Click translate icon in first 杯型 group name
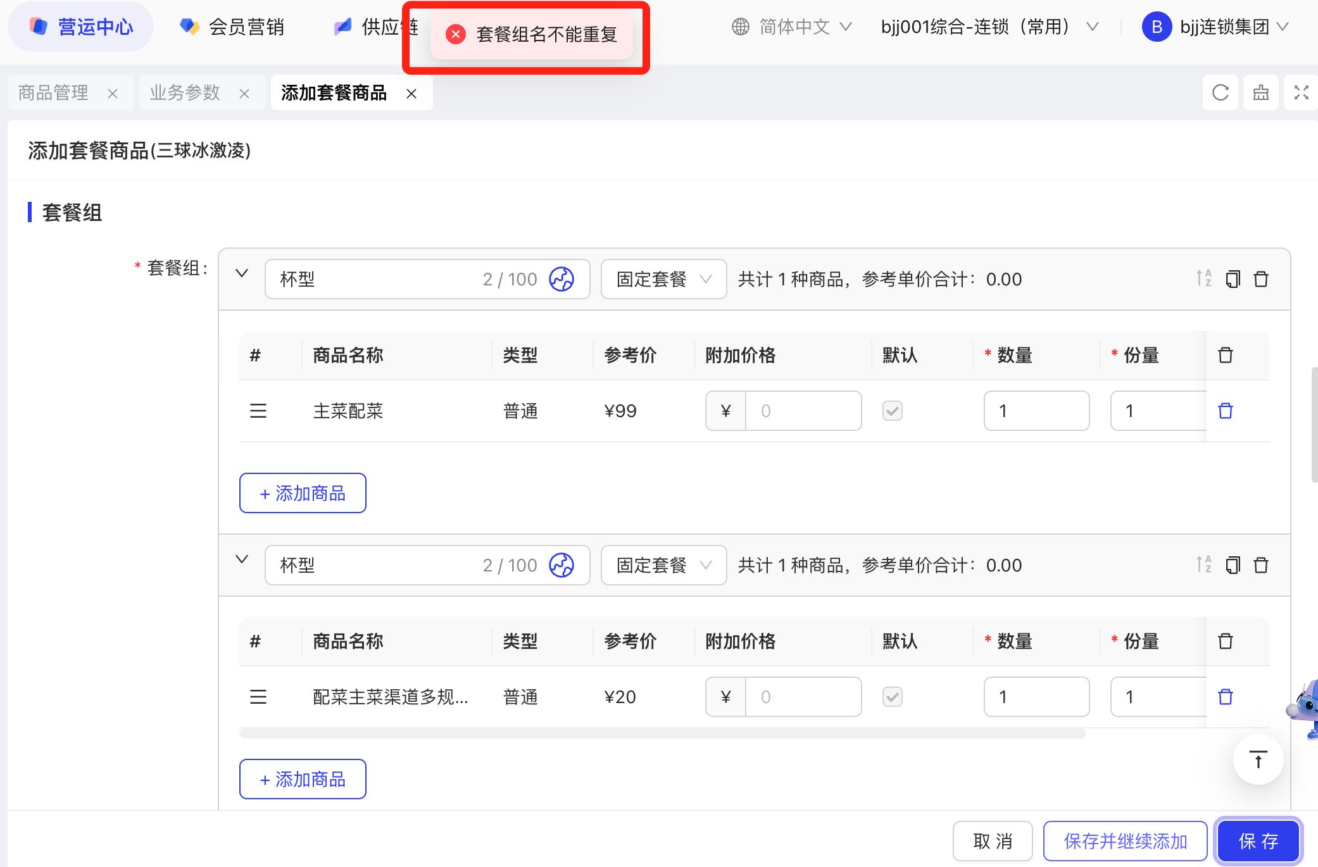The height and width of the screenshot is (867, 1318). pos(561,279)
